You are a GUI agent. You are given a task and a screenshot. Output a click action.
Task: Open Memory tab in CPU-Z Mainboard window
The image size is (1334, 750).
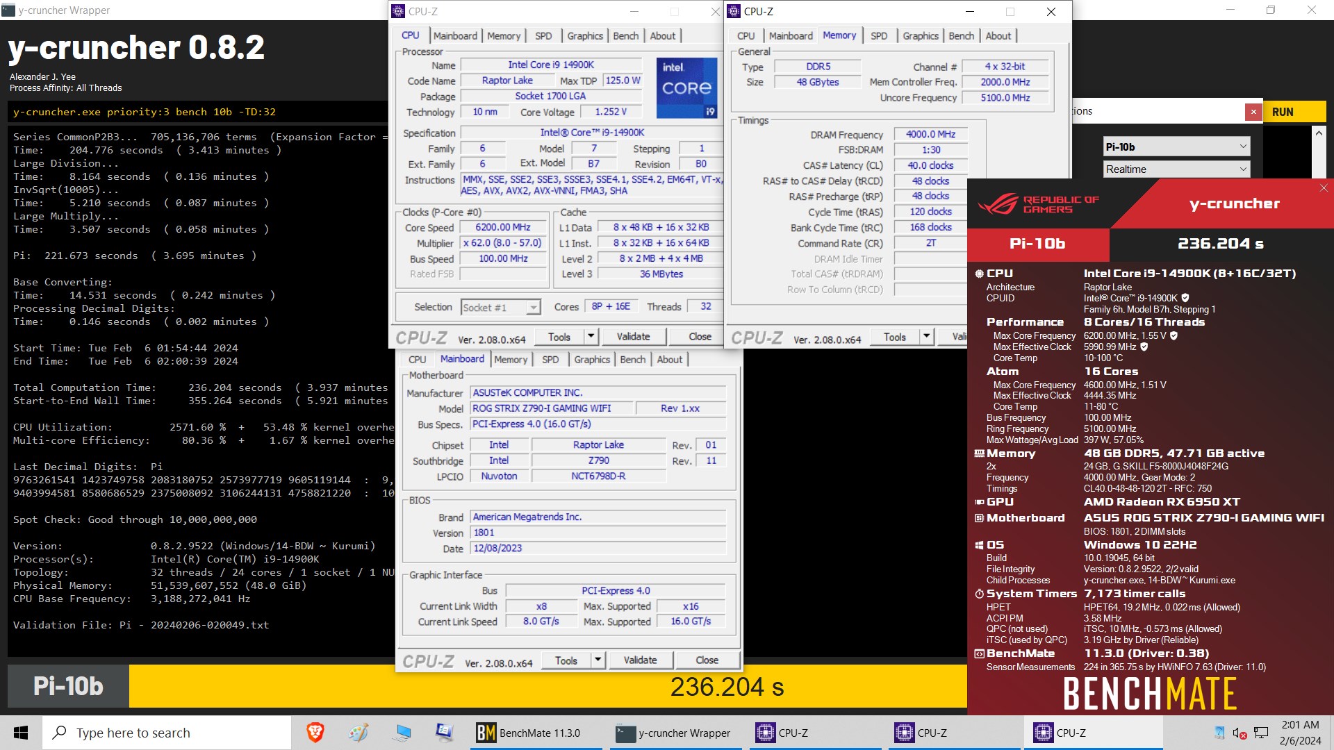tap(511, 359)
